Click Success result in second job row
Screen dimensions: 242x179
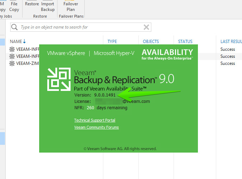(x=228, y=56)
